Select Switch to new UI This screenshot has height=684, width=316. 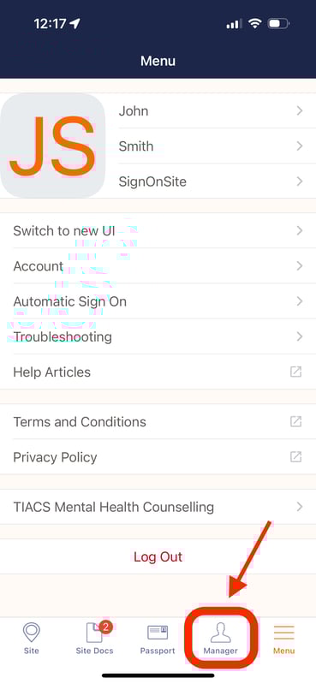click(158, 231)
